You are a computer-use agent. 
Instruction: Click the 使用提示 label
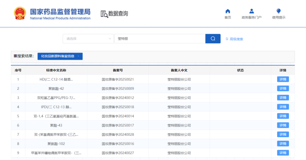[279, 17]
